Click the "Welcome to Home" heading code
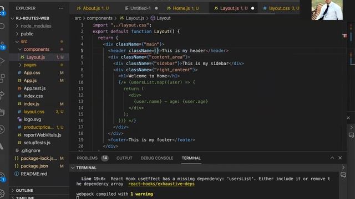355x199 pixels. (x=148, y=76)
